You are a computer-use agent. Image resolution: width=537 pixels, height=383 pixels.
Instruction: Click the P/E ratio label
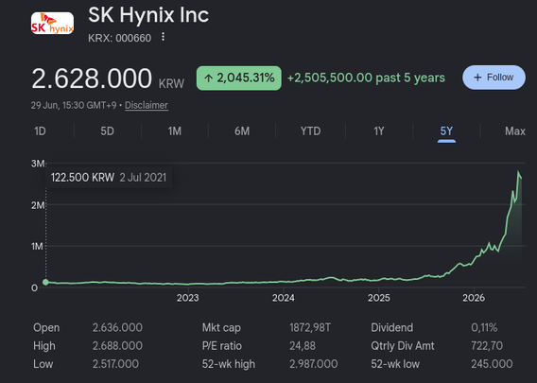point(222,346)
